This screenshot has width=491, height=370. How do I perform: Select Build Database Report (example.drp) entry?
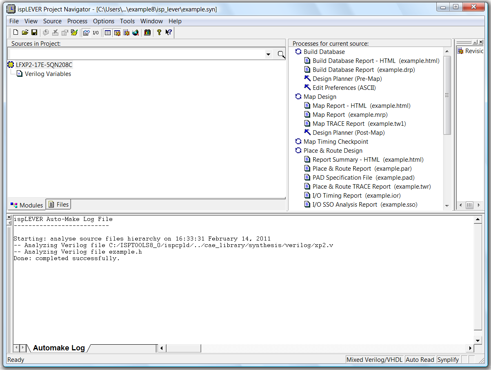point(364,70)
